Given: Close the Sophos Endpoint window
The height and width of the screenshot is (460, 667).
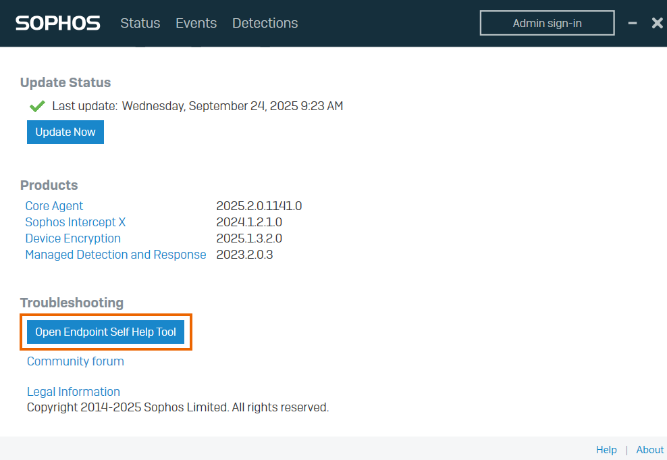Looking at the screenshot, I should tap(657, 23).
